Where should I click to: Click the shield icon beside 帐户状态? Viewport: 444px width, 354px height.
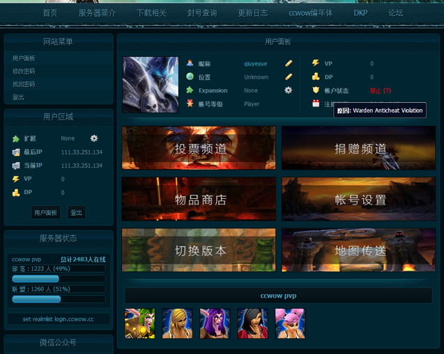point(316,90)
